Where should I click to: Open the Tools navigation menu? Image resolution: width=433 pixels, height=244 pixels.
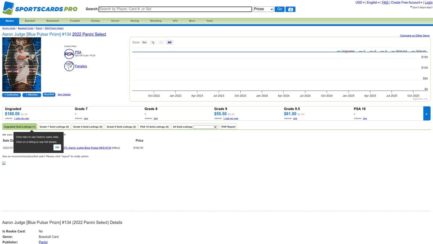(x=209, y=21)
